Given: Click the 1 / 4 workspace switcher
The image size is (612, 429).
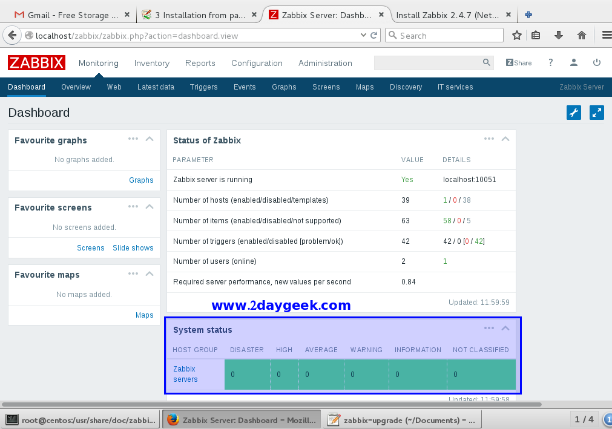Looking at the screenshot, I should click(x=584, y=420).
